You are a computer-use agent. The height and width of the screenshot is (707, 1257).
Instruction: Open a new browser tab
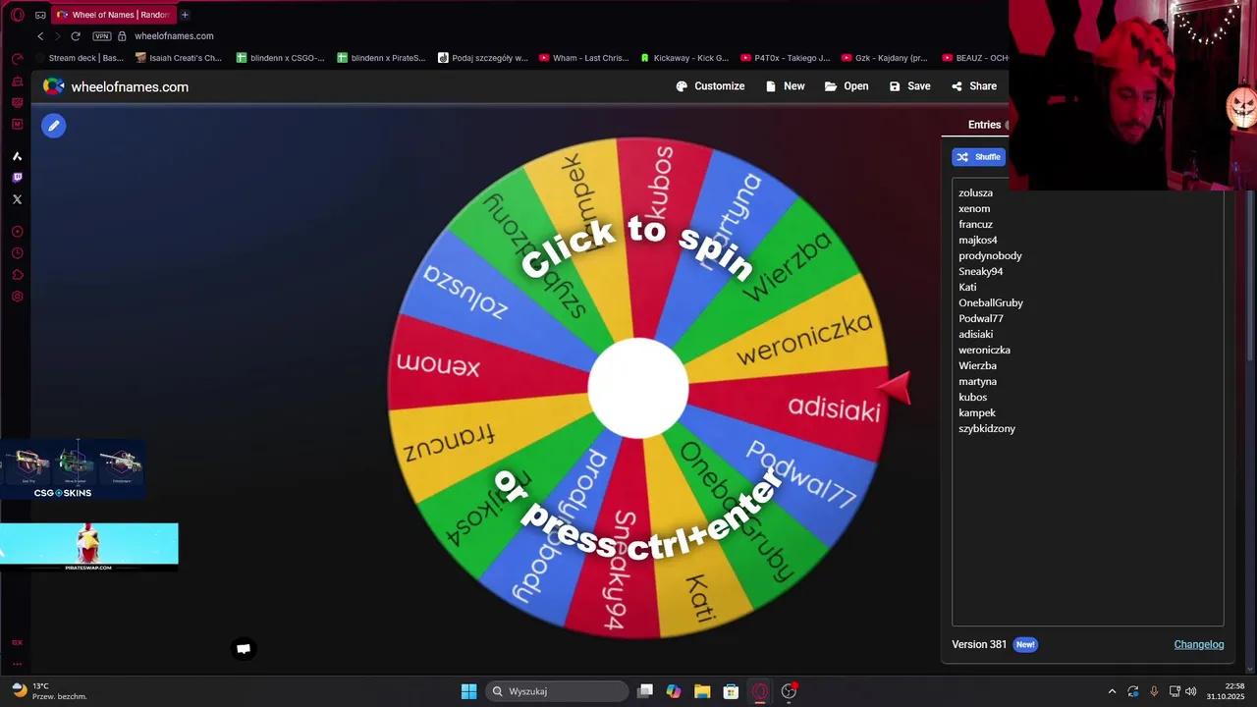coord(185,15)
